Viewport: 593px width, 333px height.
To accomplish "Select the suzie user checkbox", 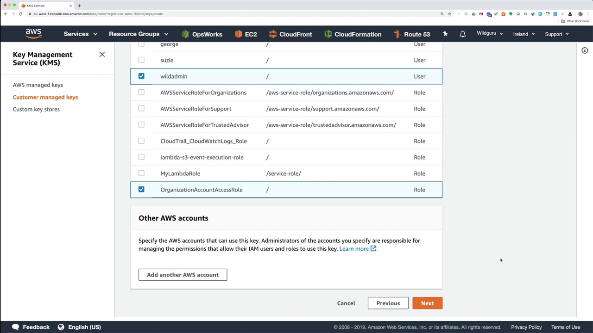I will click(x=141, y=60).
